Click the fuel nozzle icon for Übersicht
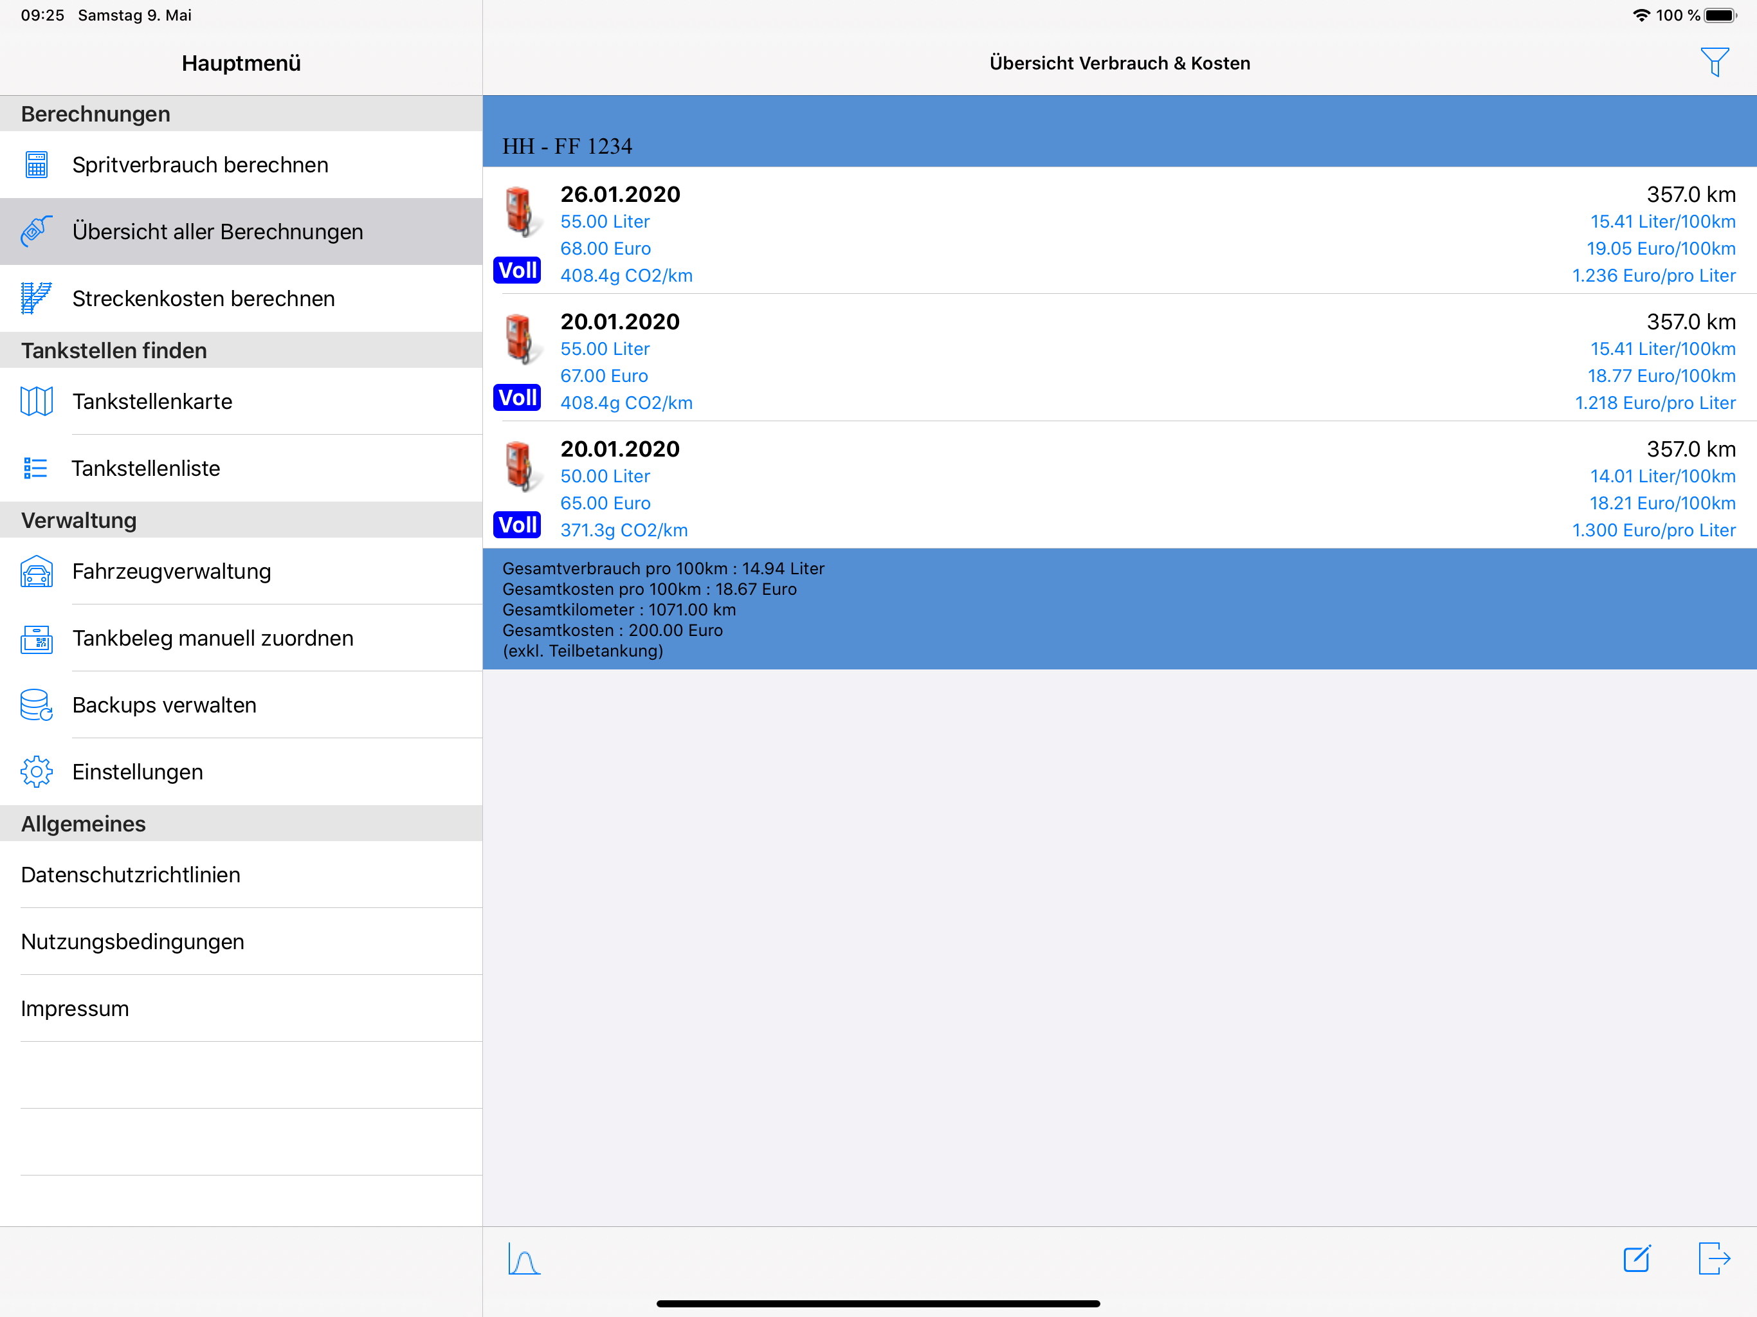This screenshot has height=1317, width=1757. (x=37, y=231)
